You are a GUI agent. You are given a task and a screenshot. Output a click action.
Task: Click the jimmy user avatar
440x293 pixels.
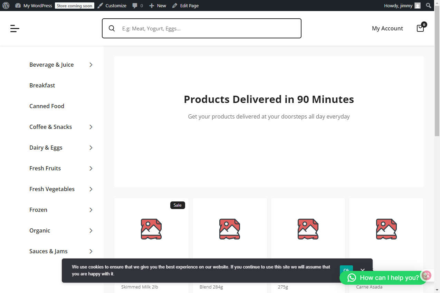pyautogui.click(x=418, y=6)
